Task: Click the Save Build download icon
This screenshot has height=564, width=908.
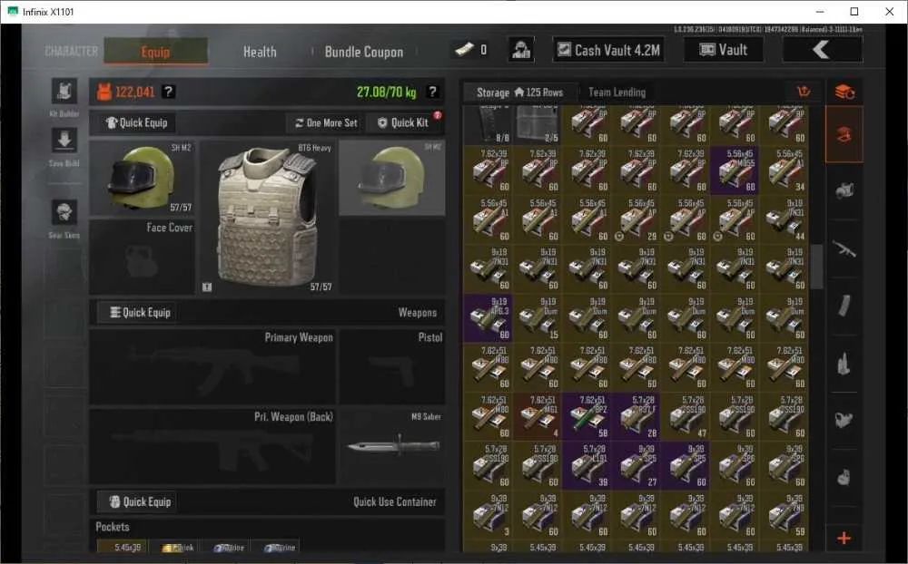Action: coord(64,141)
